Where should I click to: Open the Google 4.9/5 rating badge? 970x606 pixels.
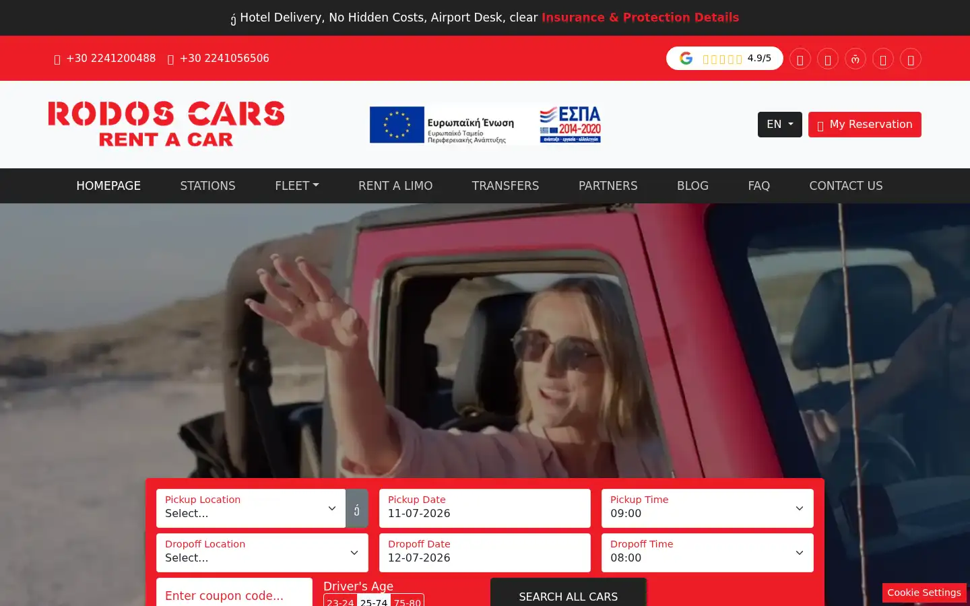coord(725,59)
